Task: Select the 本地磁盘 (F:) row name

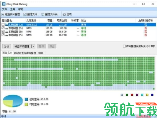Action: (x=16, y=35)
